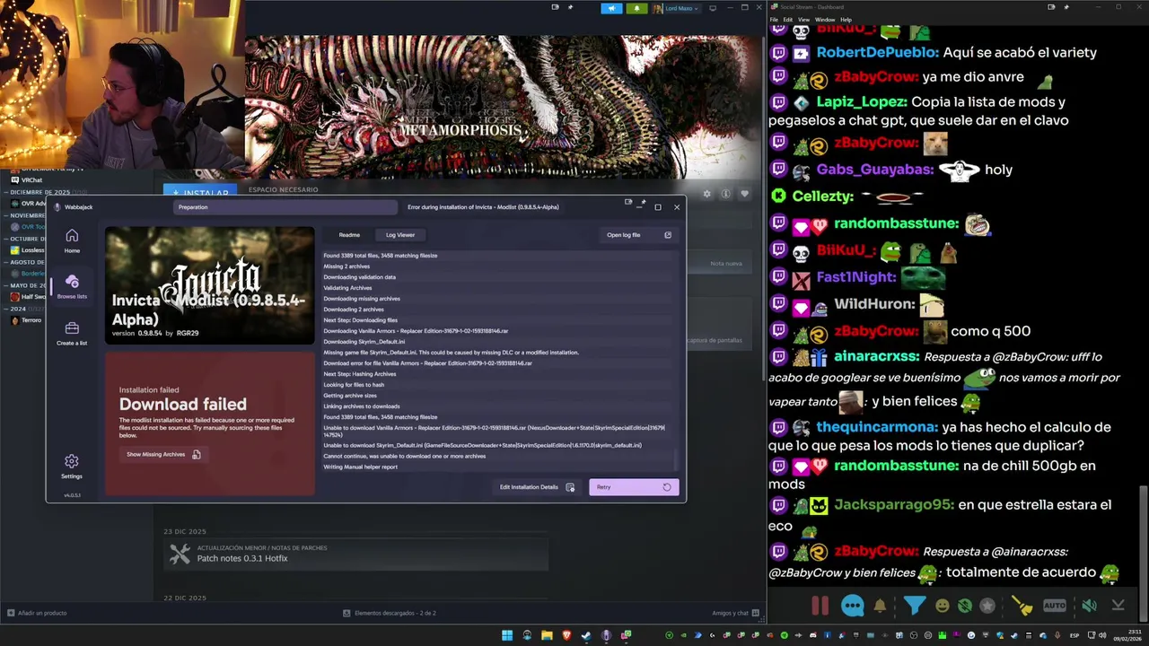Image resolution: width=1149 pixels, height=646 pixels.
Task: Click Show Missing Archives button
Action: (162, 454)
